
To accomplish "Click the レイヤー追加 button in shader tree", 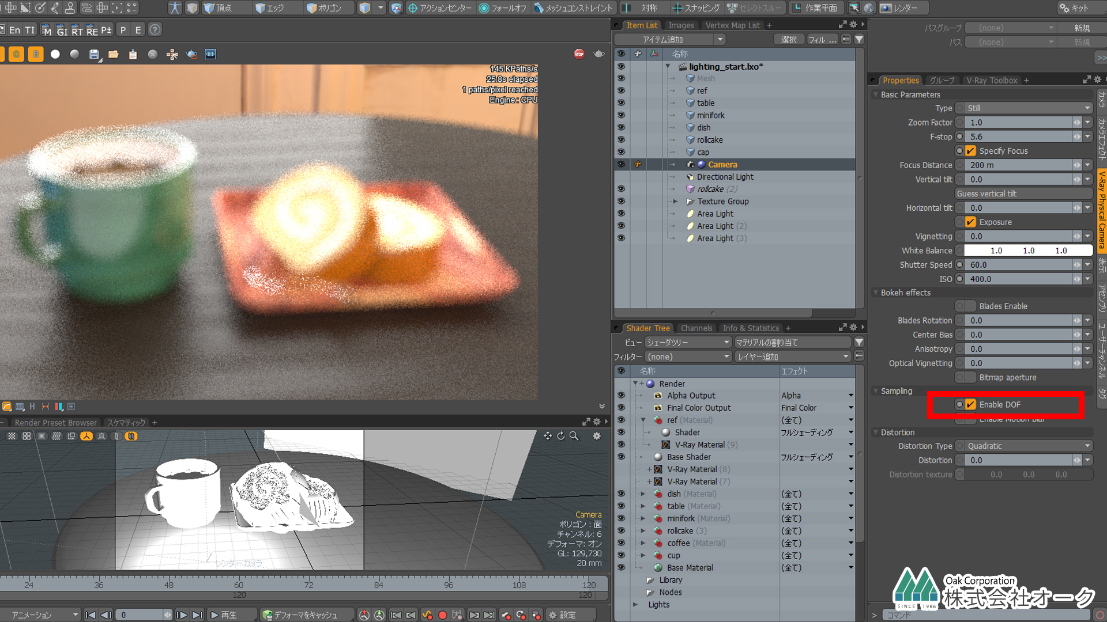I will tap(790, 356).
